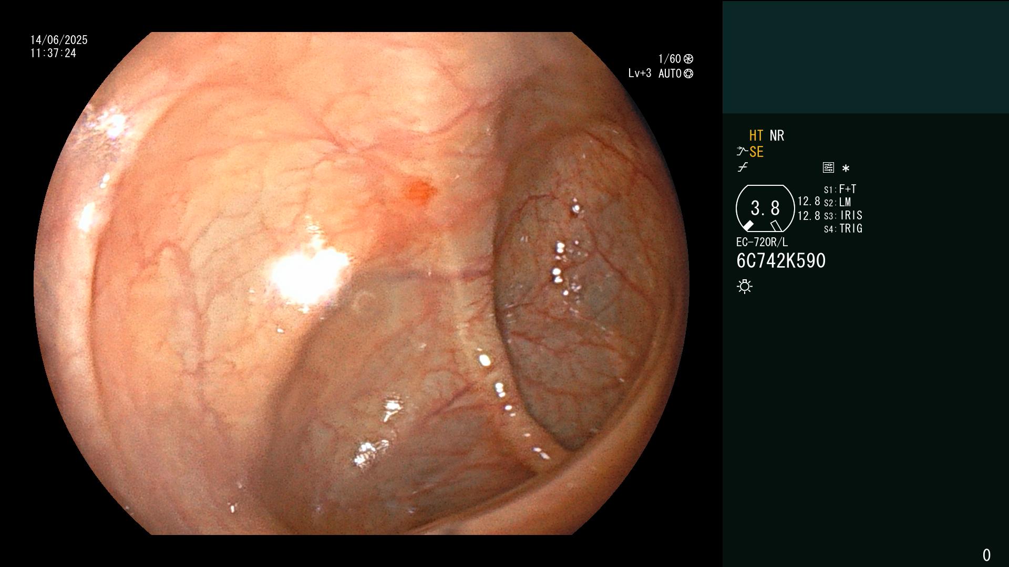This screenshot has height=567, width=1009.
Task: Click the shutter speed icon beside 1/60
Action: click(688, 59)
